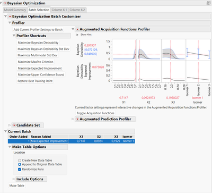
Task: Click Add Current Profiler Settings to Batch
Action: [x=38, y=30]
